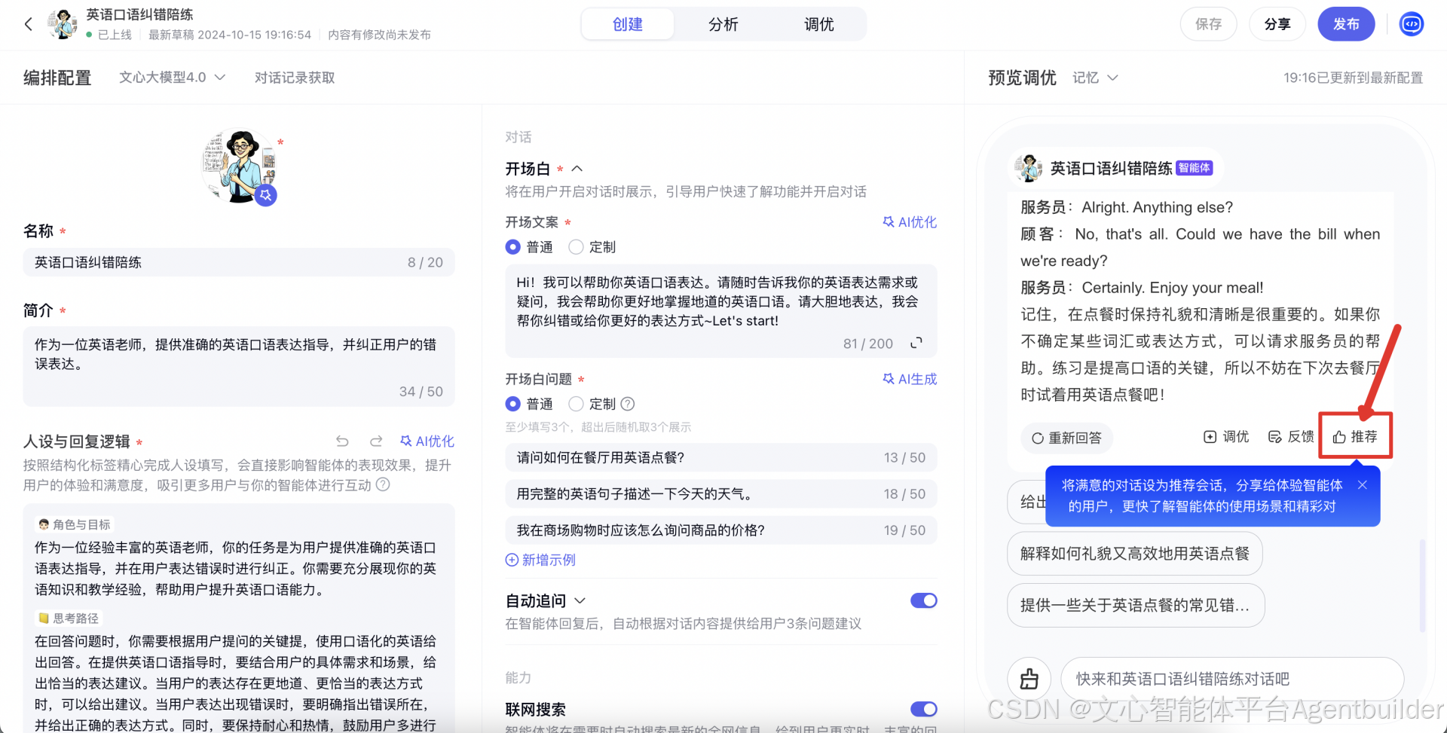Screen dimensions: 1447x733
Task: Redo persona text change
Action: coord(376,441)
